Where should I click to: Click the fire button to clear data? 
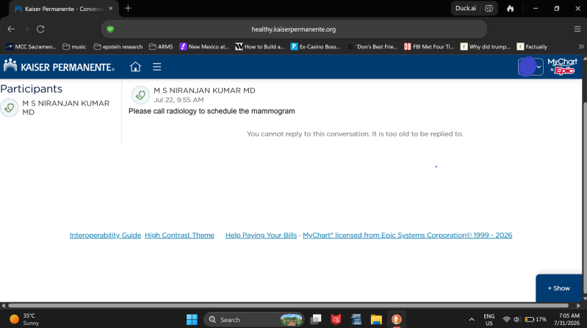tap(511, 8)
